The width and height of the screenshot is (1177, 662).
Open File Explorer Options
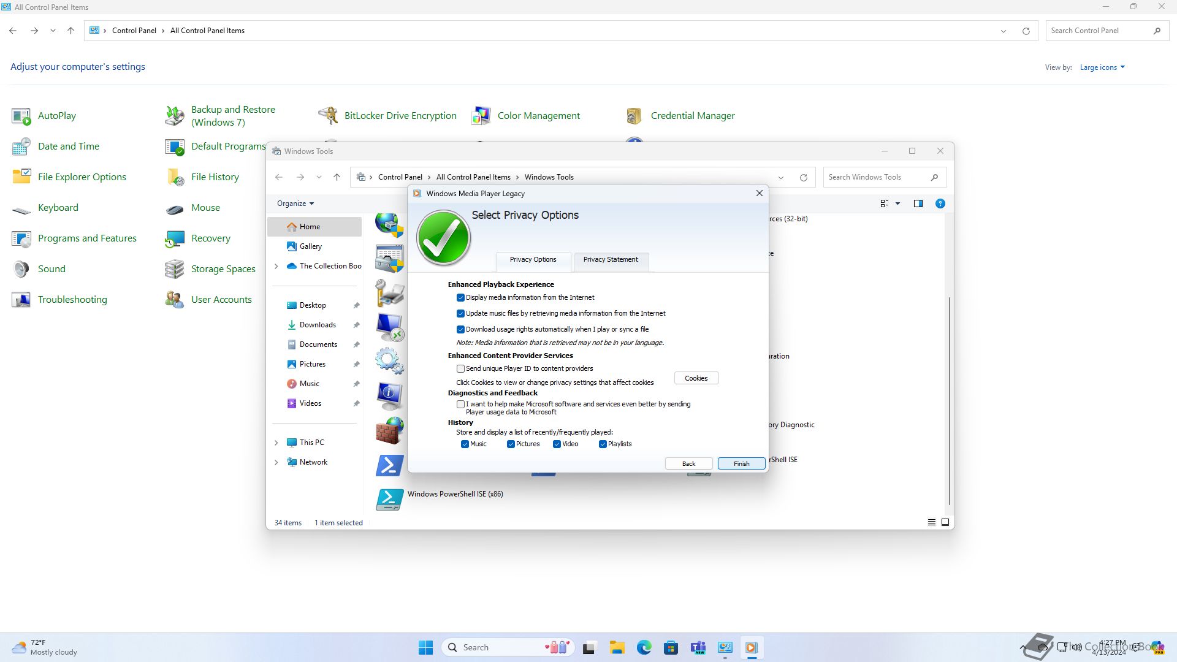(69, 177)
